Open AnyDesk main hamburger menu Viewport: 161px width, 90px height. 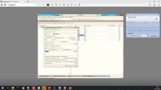pyautogui.click(x=159, y=5)
